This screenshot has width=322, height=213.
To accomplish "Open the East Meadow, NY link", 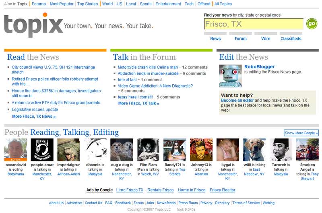I will coord(254,171).
